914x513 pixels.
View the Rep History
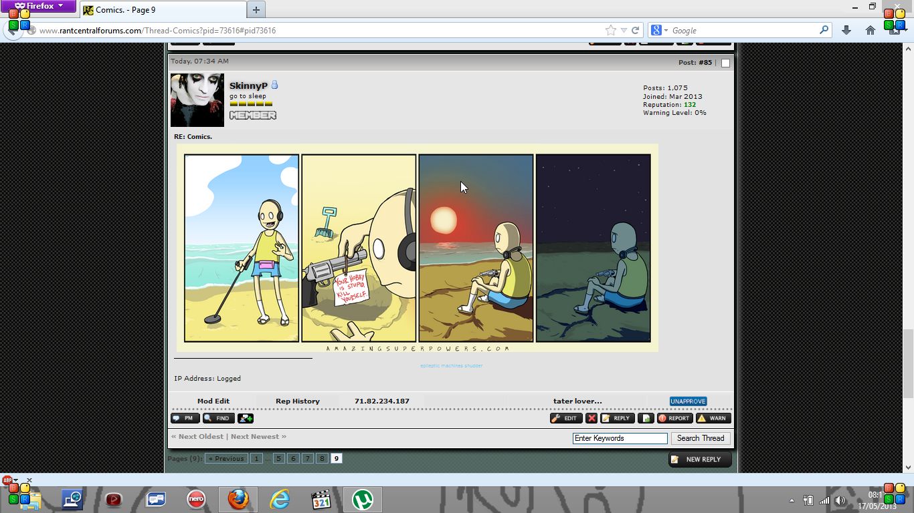298,401
